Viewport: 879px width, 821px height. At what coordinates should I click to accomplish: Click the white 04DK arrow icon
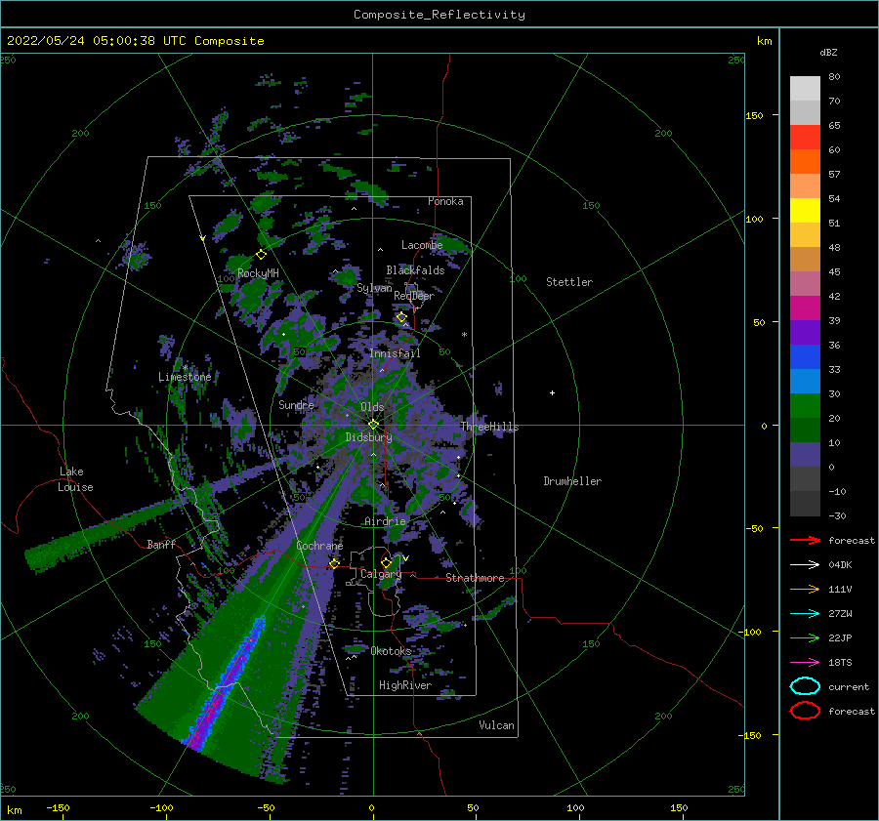click(x=805, y=565)
